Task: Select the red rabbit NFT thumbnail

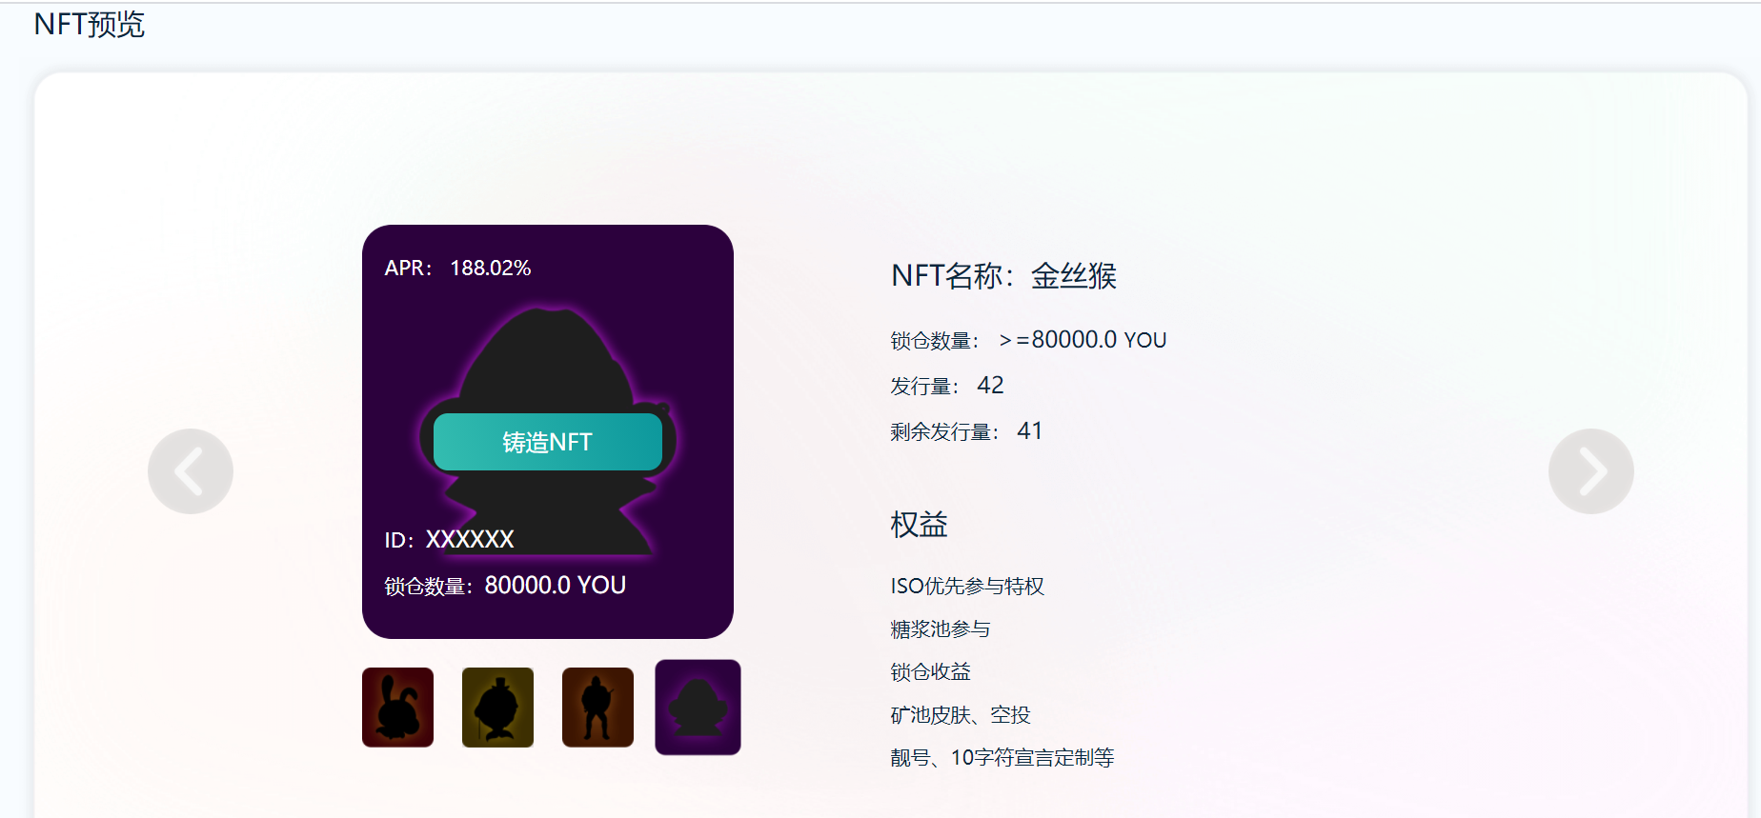Action: (x=397, y=708)
